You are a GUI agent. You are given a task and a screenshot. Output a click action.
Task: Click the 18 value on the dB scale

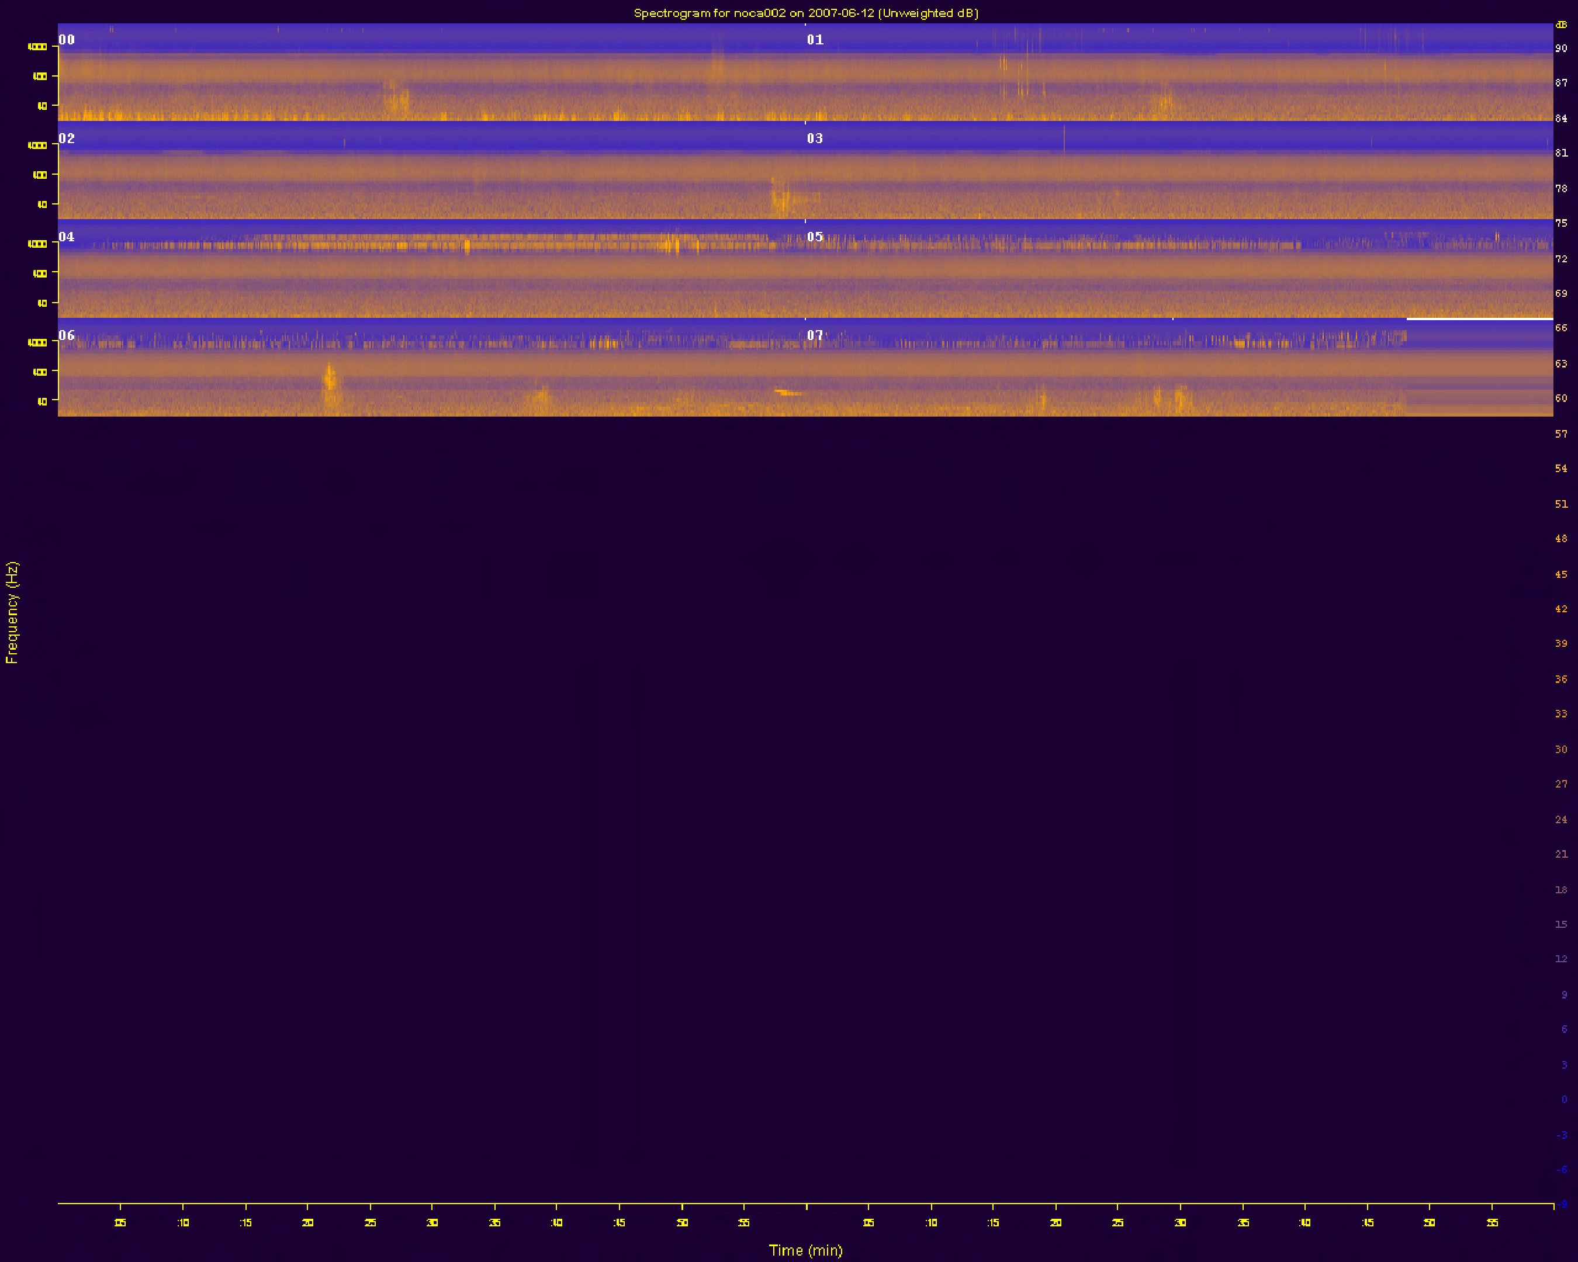1561,889
